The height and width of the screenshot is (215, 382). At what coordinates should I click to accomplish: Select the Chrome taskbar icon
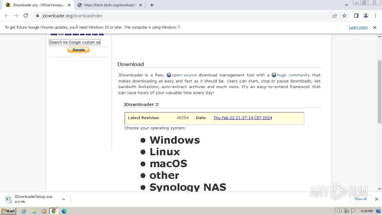[54, 211]
